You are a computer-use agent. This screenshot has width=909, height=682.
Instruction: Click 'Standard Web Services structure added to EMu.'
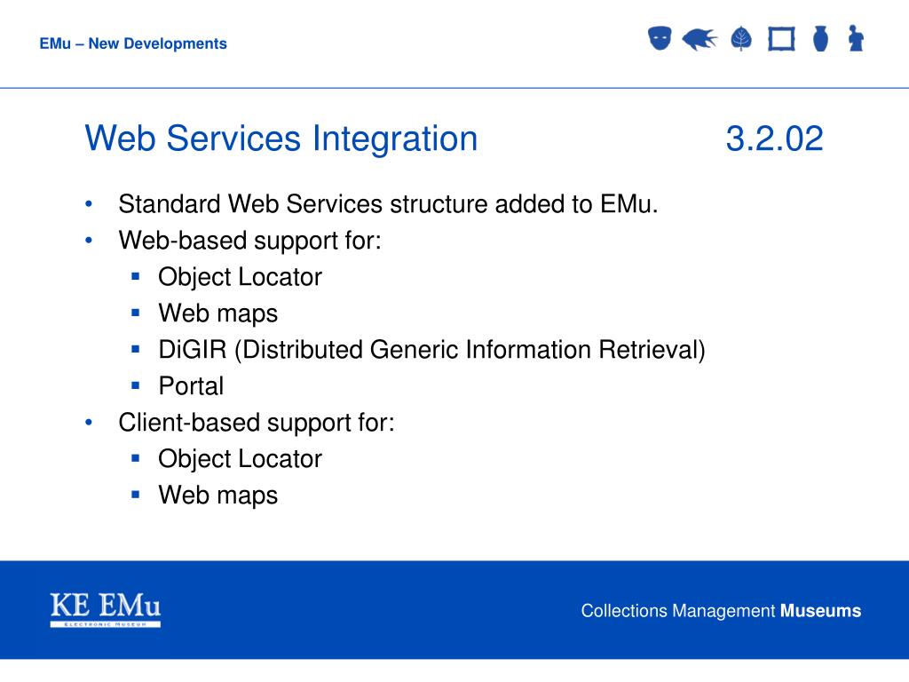[x=388, y=204]
